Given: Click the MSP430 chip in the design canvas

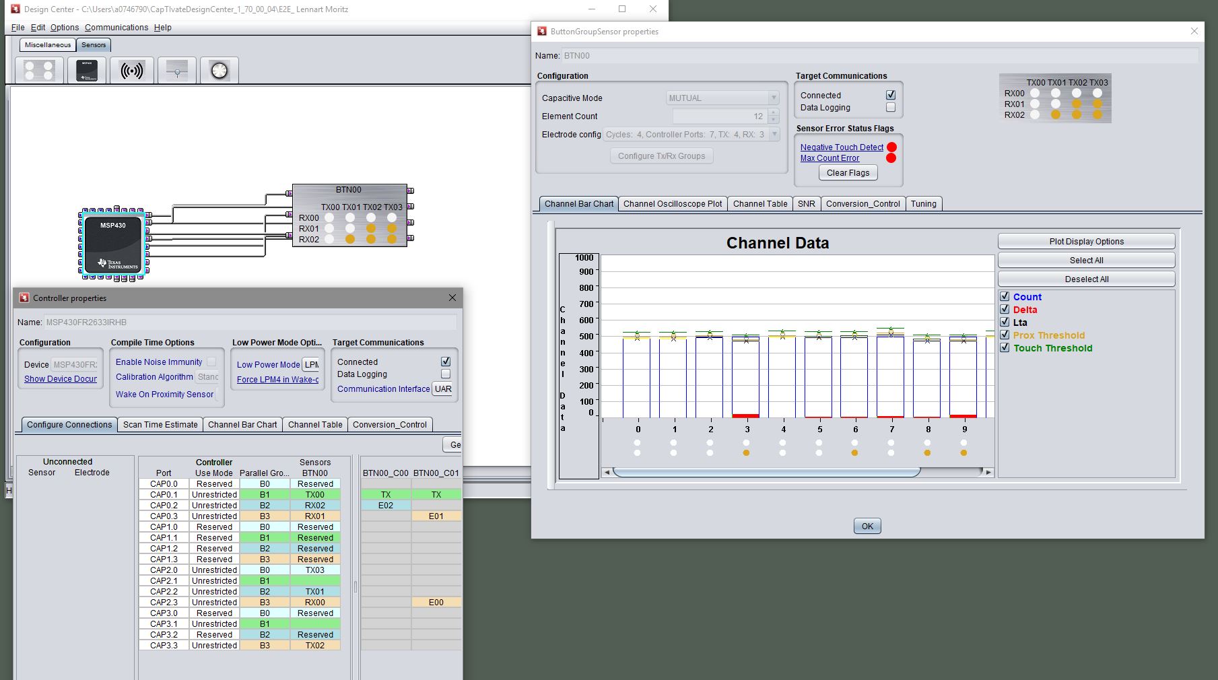Looking at the screenshot, I should click(113, 244).
